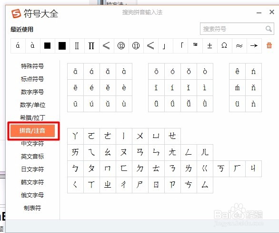Insert recent Π symbol
Screen dimensions: 279x233
[x=91, y=46]
